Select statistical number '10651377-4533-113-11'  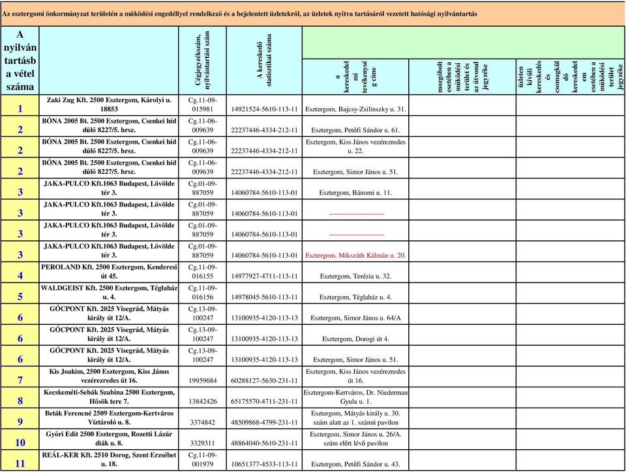click(264, 460)
